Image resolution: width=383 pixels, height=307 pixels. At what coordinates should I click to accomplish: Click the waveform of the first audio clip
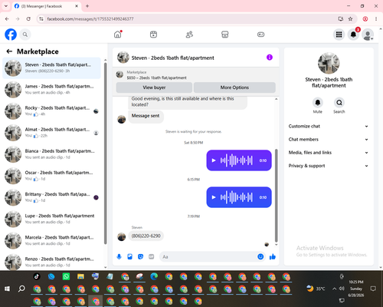pyautogui.click(x=237, y=160)
